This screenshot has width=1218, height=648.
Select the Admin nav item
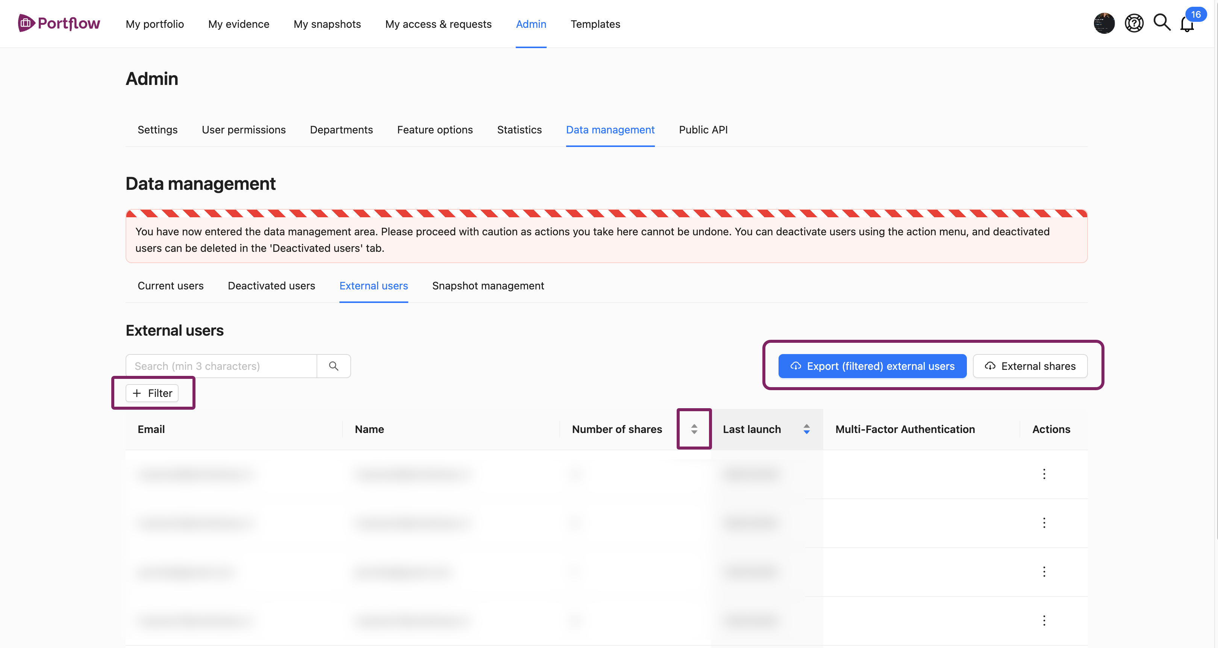pos(531,24)
